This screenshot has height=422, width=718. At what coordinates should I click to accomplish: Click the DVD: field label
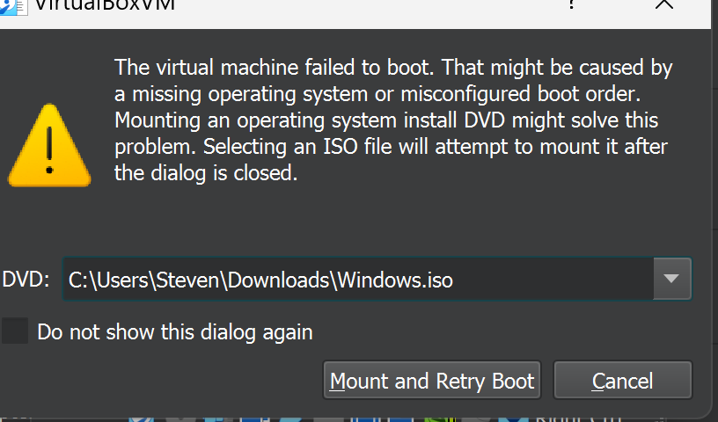[x=26, y=279]
